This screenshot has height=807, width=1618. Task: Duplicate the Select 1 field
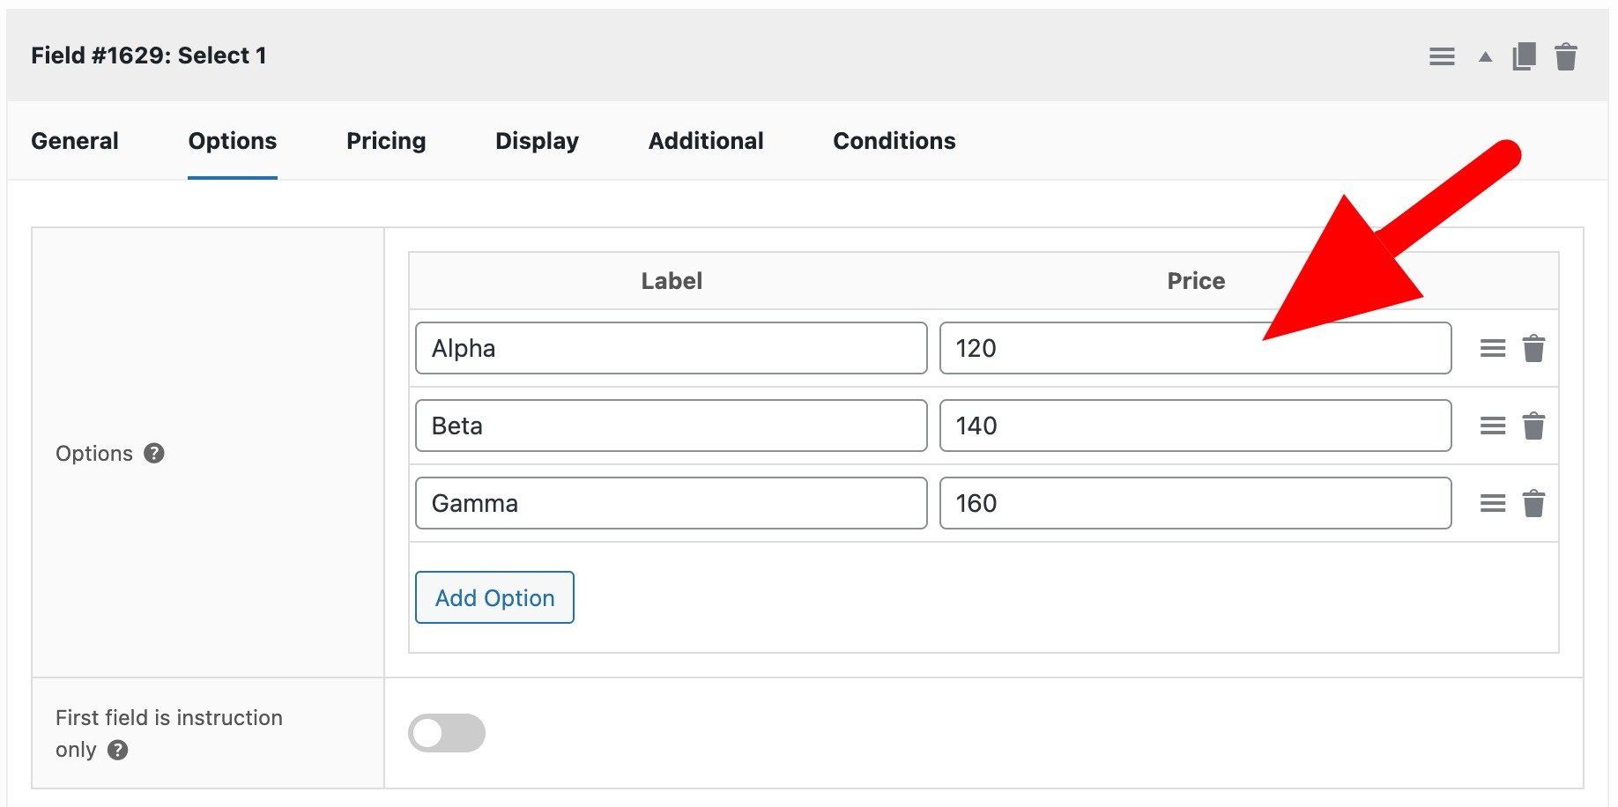[x=1524, y=56]
